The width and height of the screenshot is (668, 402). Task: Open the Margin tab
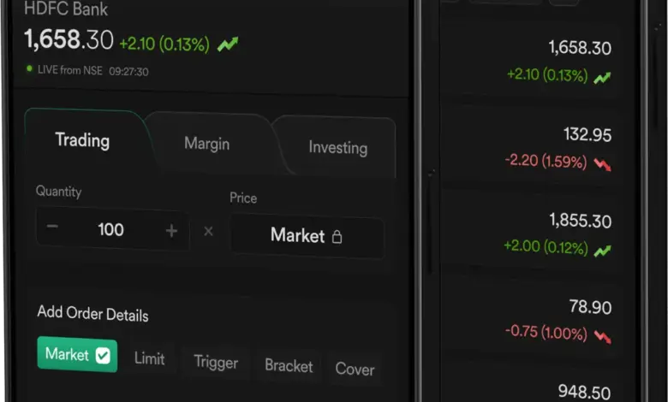[206, 144]
